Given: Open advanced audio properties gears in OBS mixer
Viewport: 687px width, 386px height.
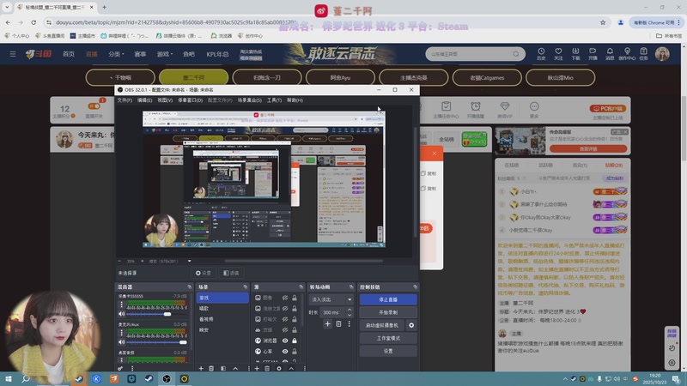Looking at the screenshot, I should tap(120, 369).
